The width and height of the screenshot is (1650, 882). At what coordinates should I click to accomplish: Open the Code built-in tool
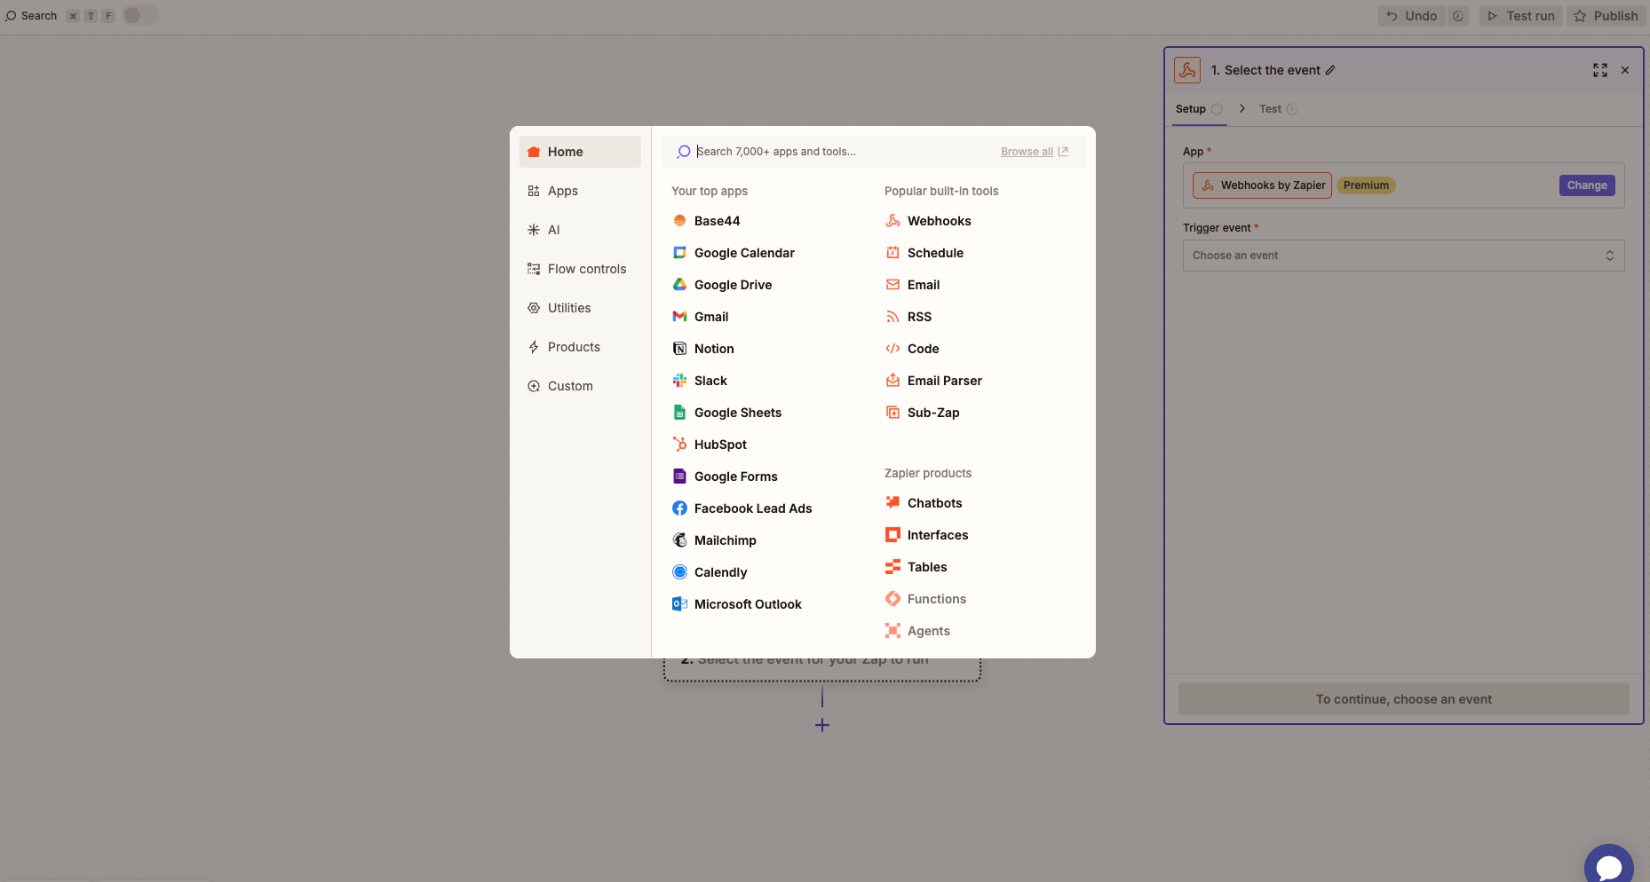(x=923, y=348)
